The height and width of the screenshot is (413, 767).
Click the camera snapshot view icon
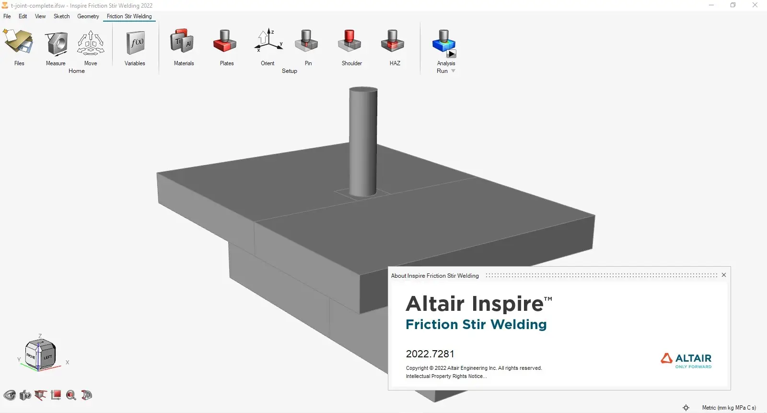tap(25, 395)
